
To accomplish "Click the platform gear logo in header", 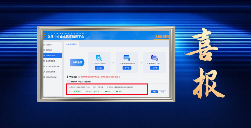I will click(45, 35).
